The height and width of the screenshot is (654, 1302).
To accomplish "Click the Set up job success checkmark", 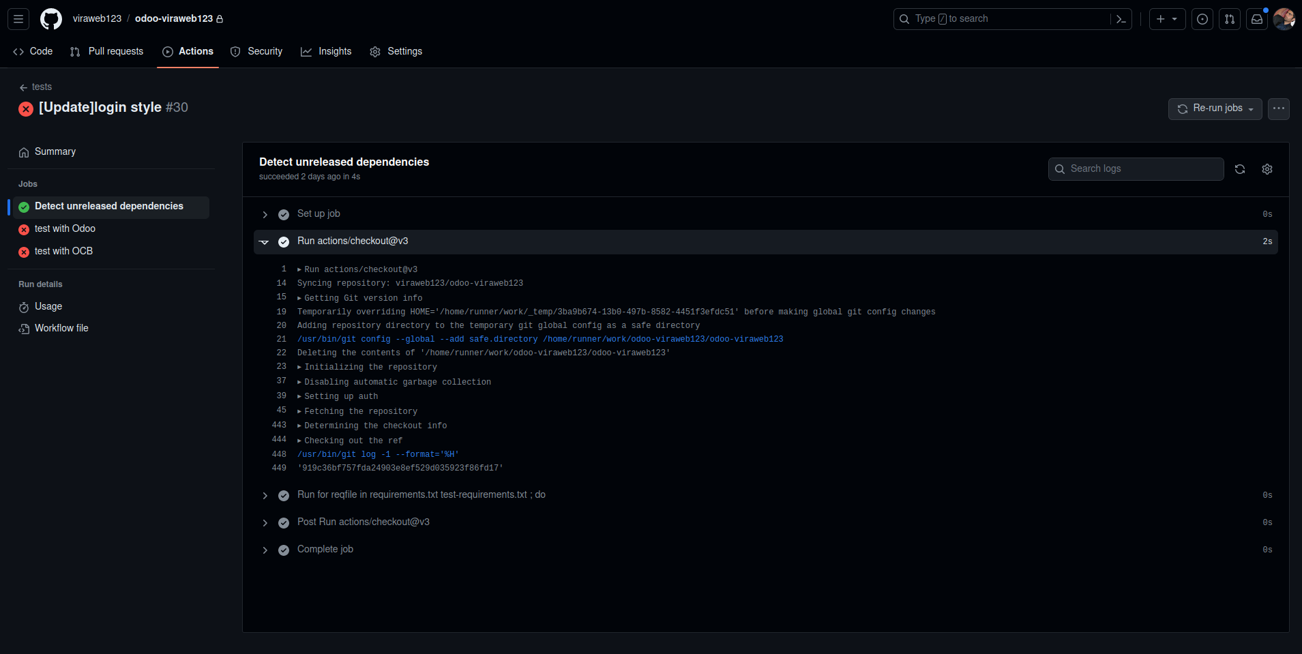I will point(284,215).
